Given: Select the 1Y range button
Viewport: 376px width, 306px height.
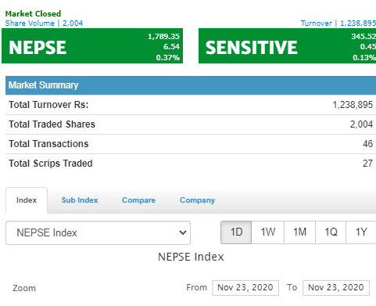Looking at the screenshot, I should (x=361, y=232).
